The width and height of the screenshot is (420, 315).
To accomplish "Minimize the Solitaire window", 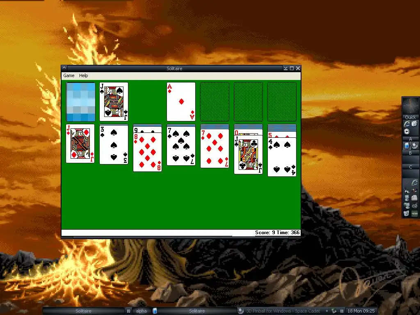I will [285, 68].
